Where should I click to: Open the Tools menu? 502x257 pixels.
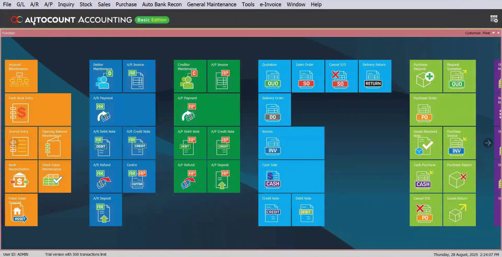pos(248,4)
